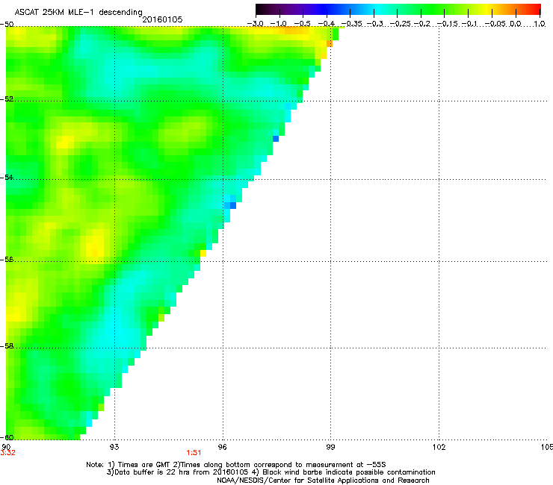Click the orange data pixel near longitude 99
This screenshot has height=485, width=553.
(x=330, y=44)
